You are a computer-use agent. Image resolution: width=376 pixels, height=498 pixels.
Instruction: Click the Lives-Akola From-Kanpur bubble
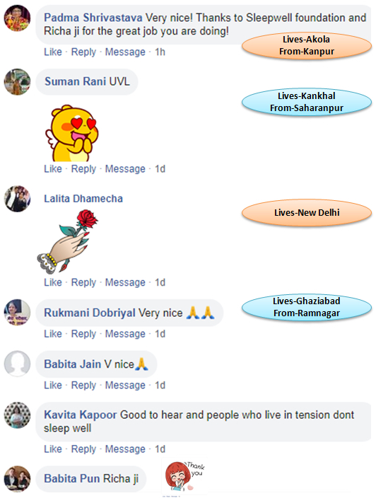click(x=307, y=45)
